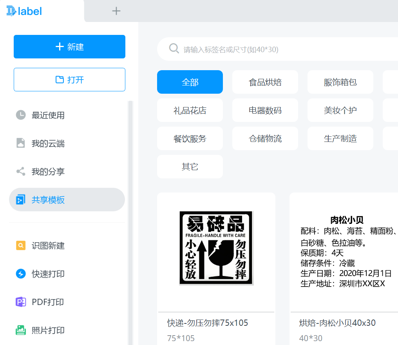Select the 礼品花店 filter

190,110
